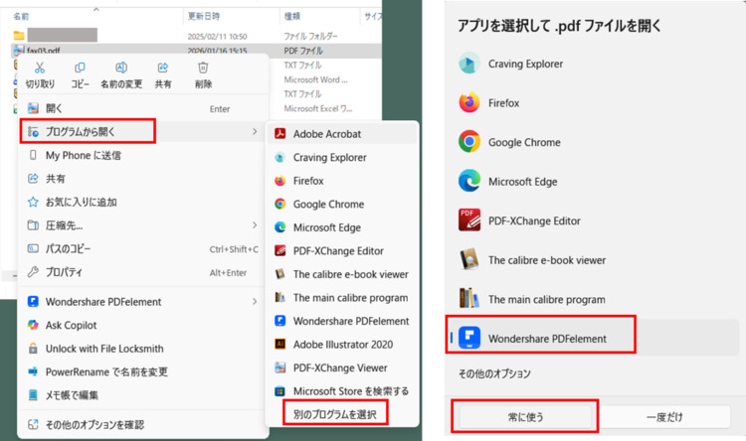Click the Delete (削除) trash icon
746x441 pixels.
pos(203,68)
